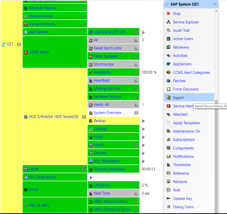This screenshot has width=227, height=214.
Task: Open the OZ1 system menu icon
Action: (x=19, y=44)
